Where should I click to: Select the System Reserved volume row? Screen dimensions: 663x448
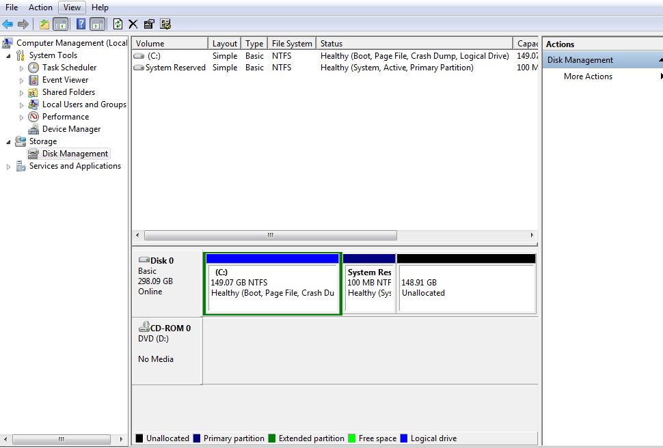335,68
